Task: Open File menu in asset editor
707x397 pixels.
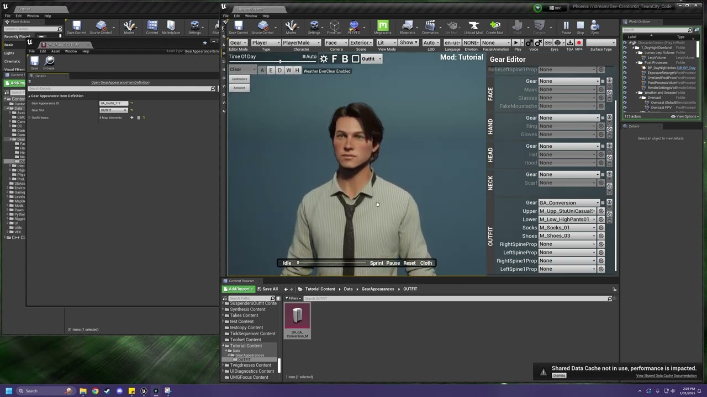Action: (32, 51)
